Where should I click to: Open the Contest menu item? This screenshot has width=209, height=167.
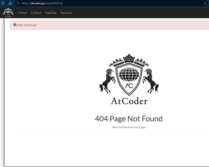(x=36, y=13)
